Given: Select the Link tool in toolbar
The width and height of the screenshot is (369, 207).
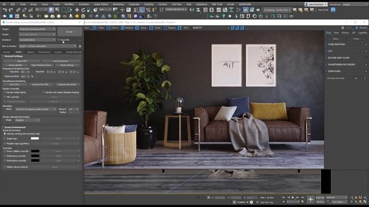Looking at the screenshot, I should [x=18, y=10].
